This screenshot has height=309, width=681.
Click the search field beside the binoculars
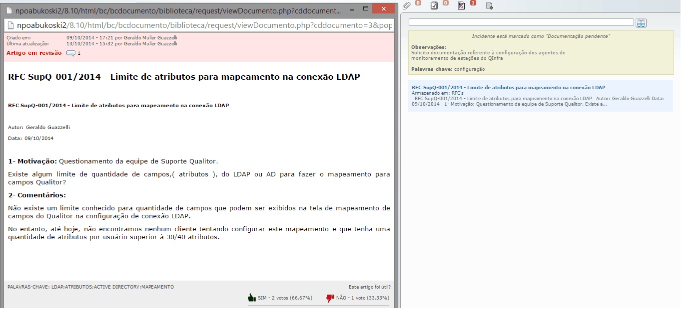click(521, 22)
